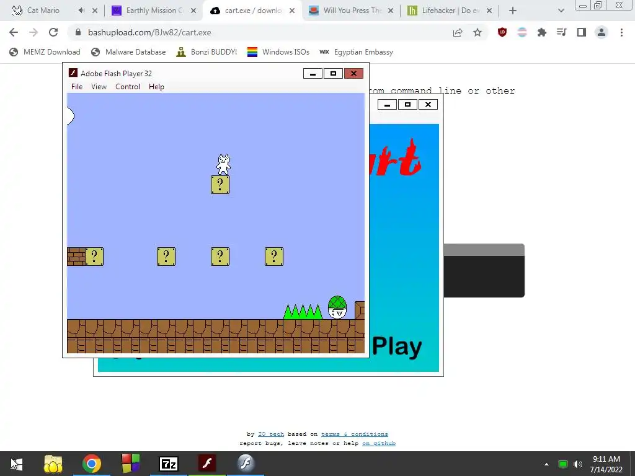Open the red Flash Player taskbar icon
The height and width of the screenshot is (476, 635).
coord(207,464)
